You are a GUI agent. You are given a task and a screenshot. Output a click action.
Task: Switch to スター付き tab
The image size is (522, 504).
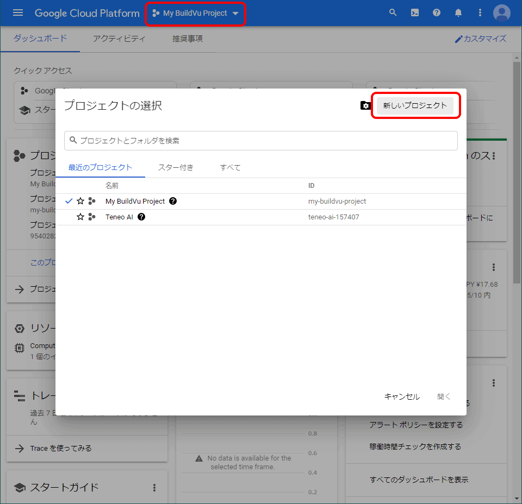176,168
